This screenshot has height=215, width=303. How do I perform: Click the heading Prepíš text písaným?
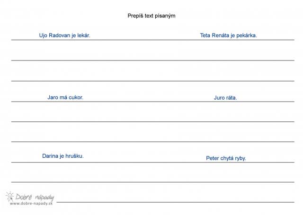click(x=151, y=16)
